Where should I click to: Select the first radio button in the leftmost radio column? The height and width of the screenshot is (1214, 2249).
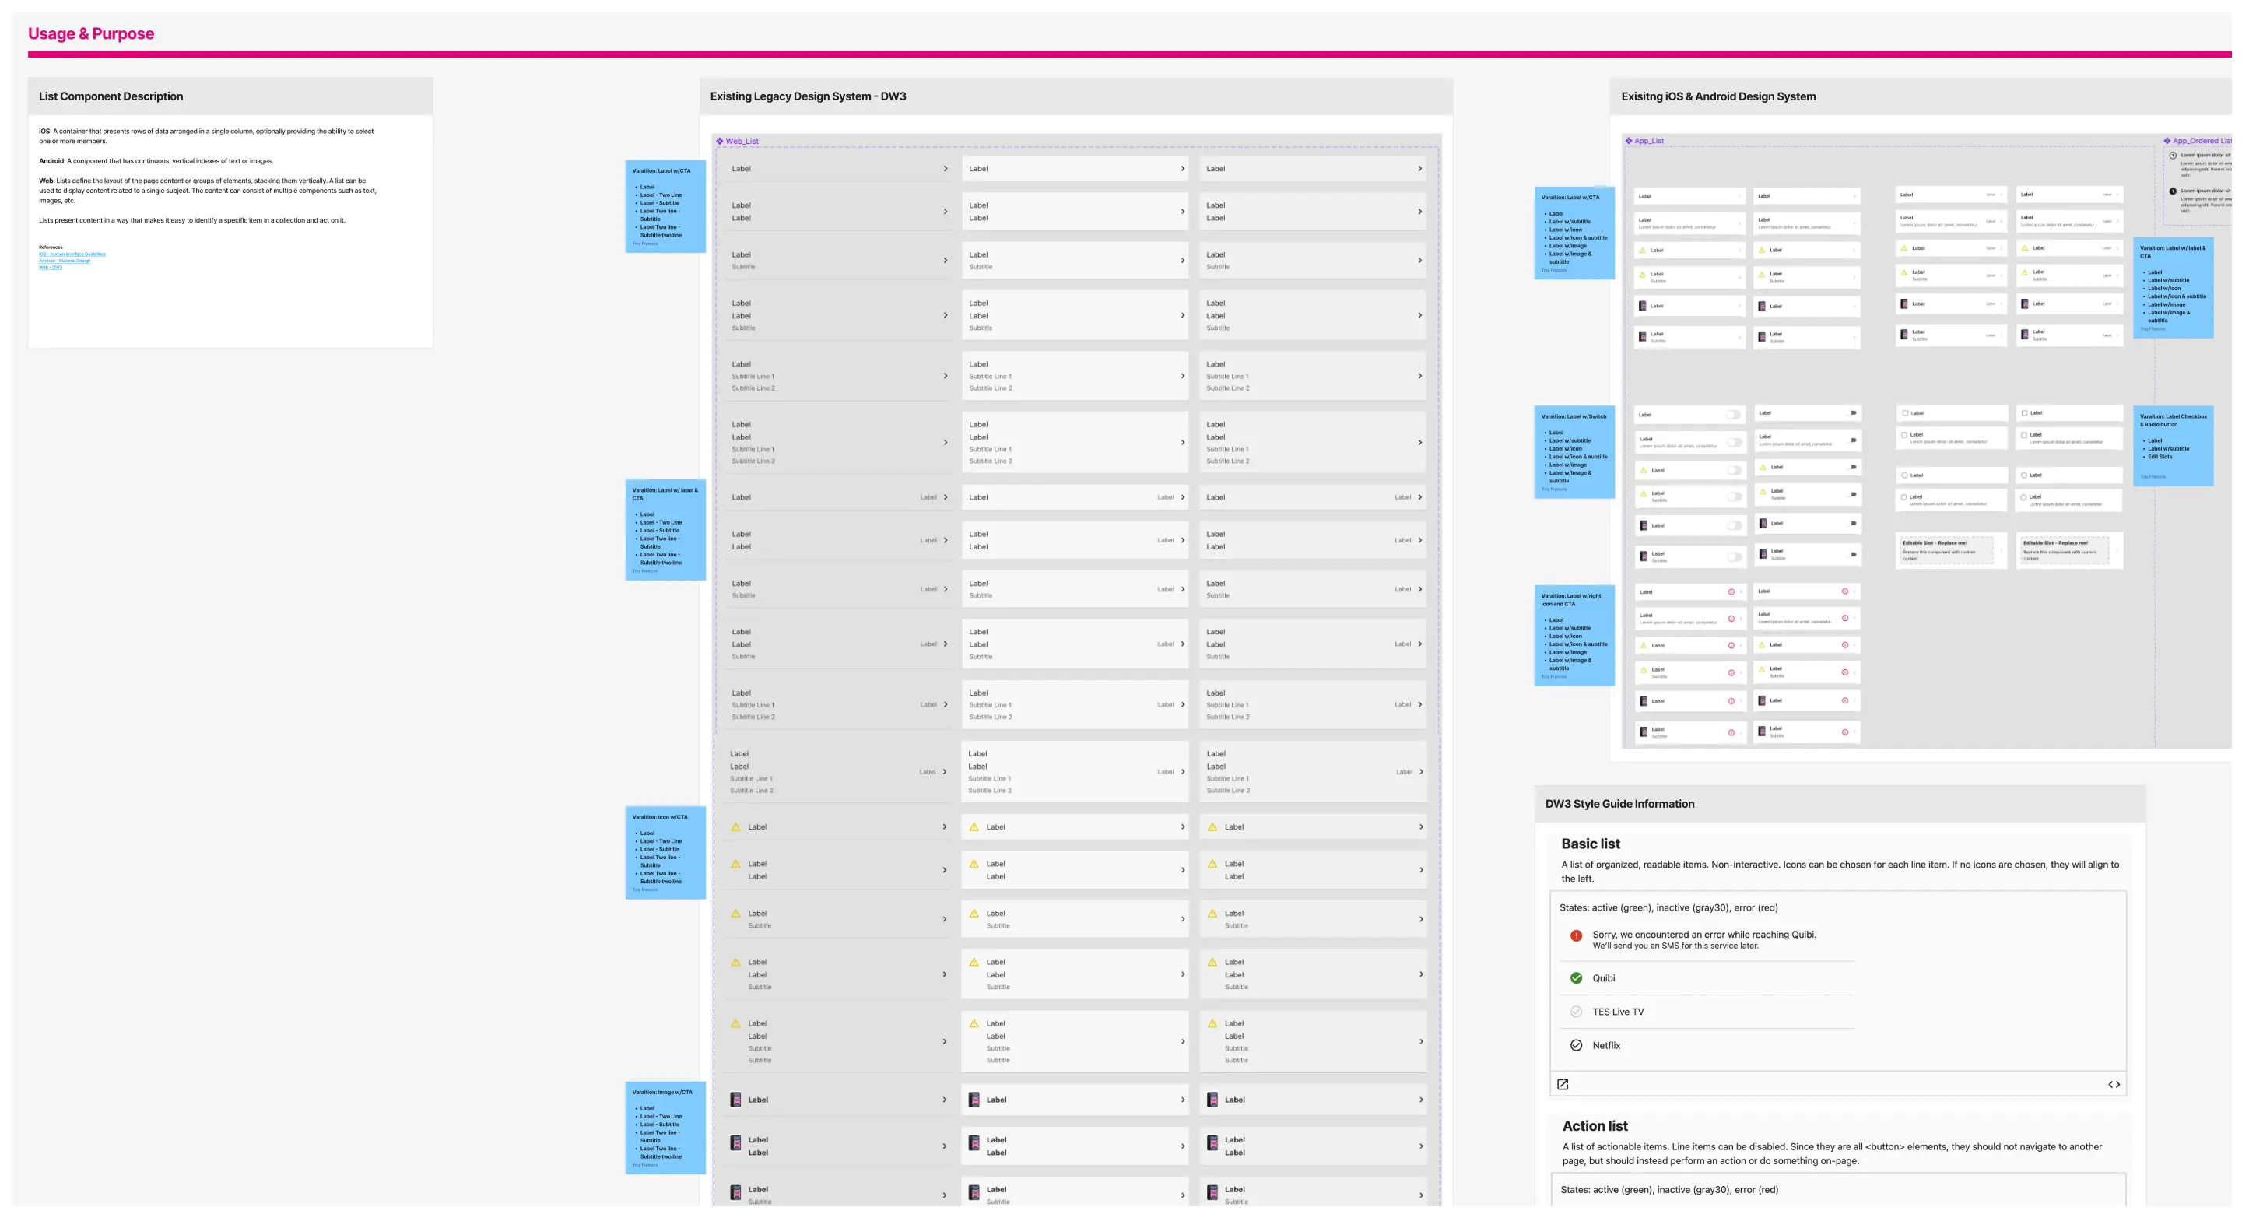[1905, 475]
